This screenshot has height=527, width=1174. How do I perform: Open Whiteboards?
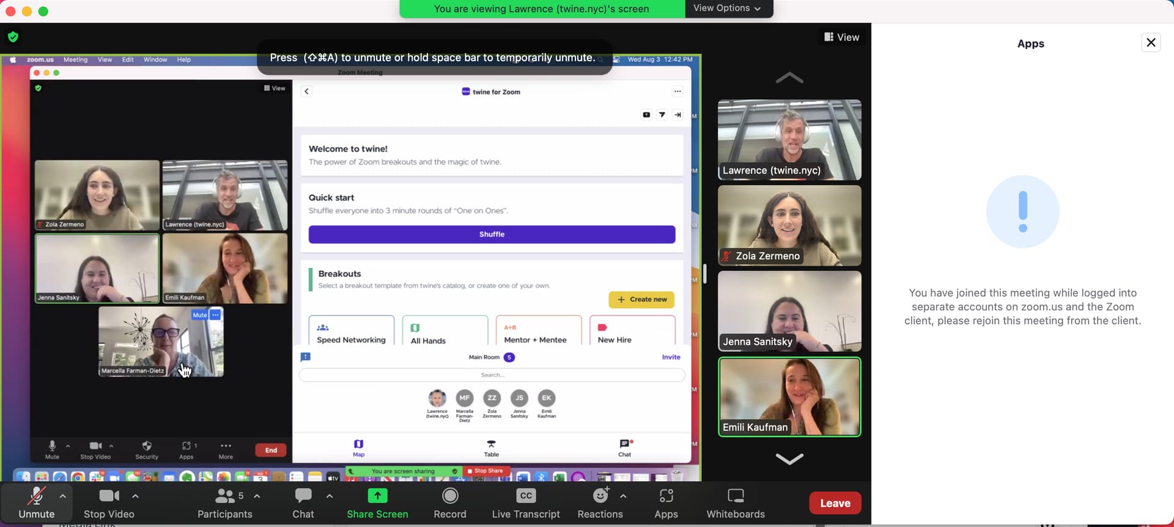click(736, 503)
